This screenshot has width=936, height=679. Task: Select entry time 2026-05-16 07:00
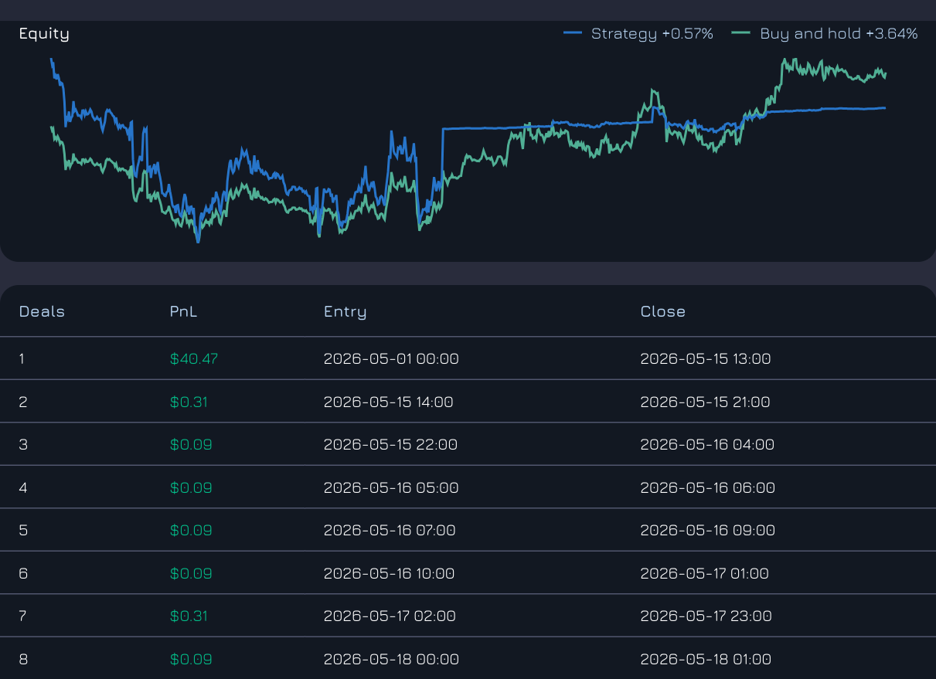point(390,530)
